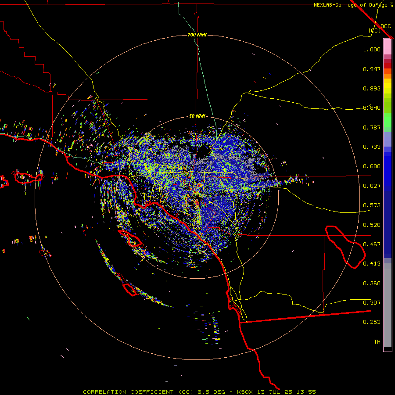Click the [CC] label above the color bar
The image size is (395, 395).
tap(374, 30)
